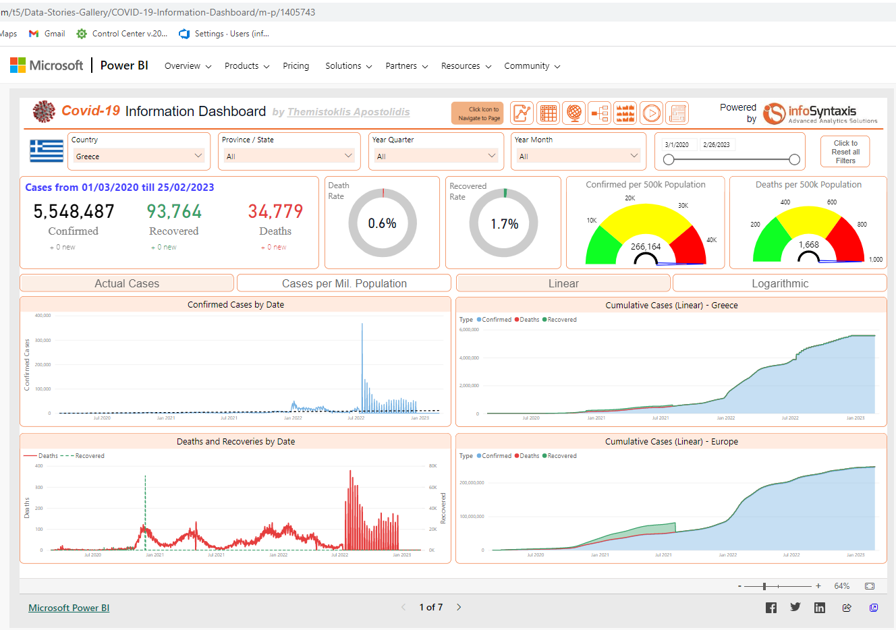896x630 pixels.
Task: Open the line chart page icon
Action: (x=522, y=113)
